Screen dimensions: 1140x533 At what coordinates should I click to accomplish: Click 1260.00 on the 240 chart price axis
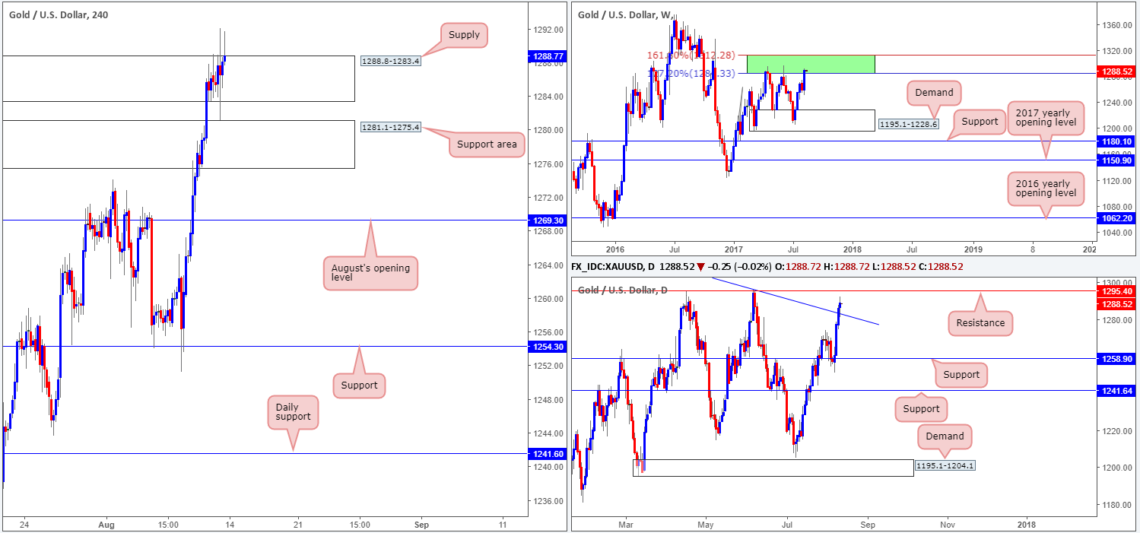[x=547, y=299]
